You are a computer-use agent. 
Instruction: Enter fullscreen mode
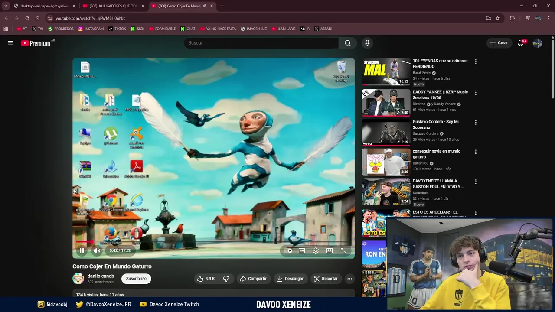click(x=343, y=250)
